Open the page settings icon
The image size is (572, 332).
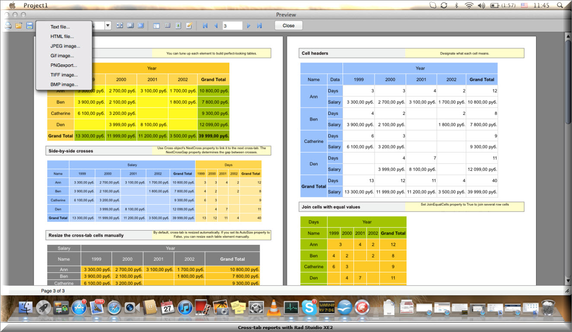178,25
